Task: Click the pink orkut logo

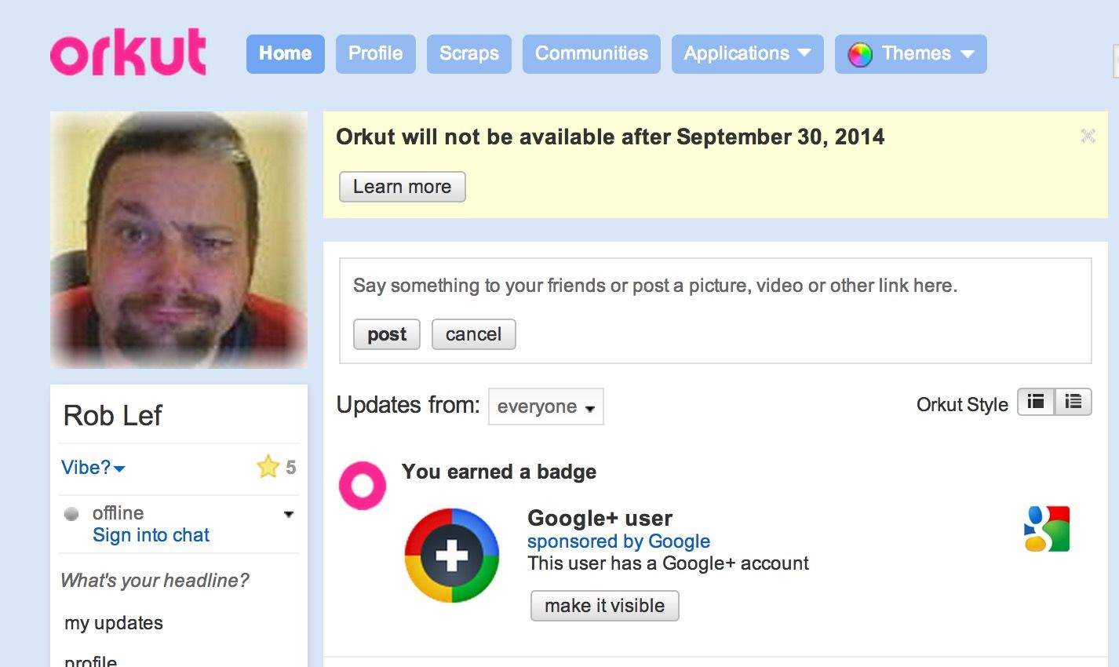Action: coord(128,53)
